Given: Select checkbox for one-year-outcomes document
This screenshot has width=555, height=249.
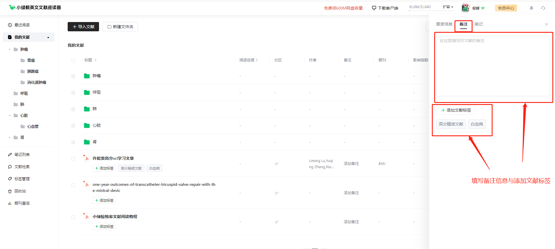Looking at the screenshot, I should pyautogui.click(x=73, y=185).
